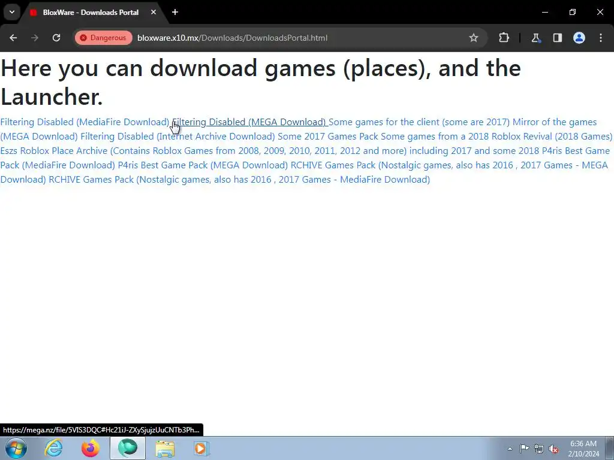
Task: Open the file explorer folder taskbar icon
Action: tap(165, 448)
